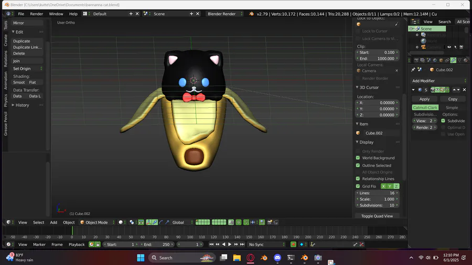Uncheck the World Background checkbox
472x265 pixels.
(x=358, y=158)
